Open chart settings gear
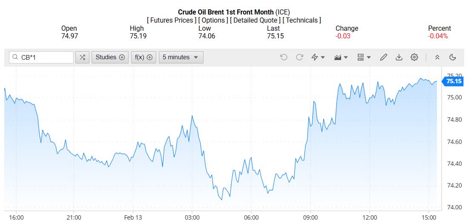This screenshot has height=223, width=471. click(x=414, y=57)
